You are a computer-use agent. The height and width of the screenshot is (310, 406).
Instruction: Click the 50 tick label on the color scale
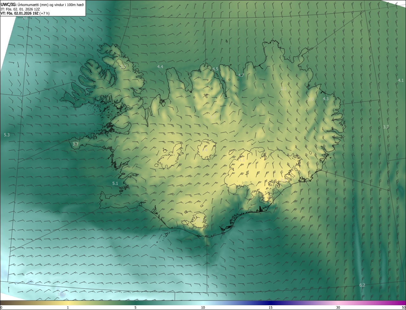click(403, 307)
